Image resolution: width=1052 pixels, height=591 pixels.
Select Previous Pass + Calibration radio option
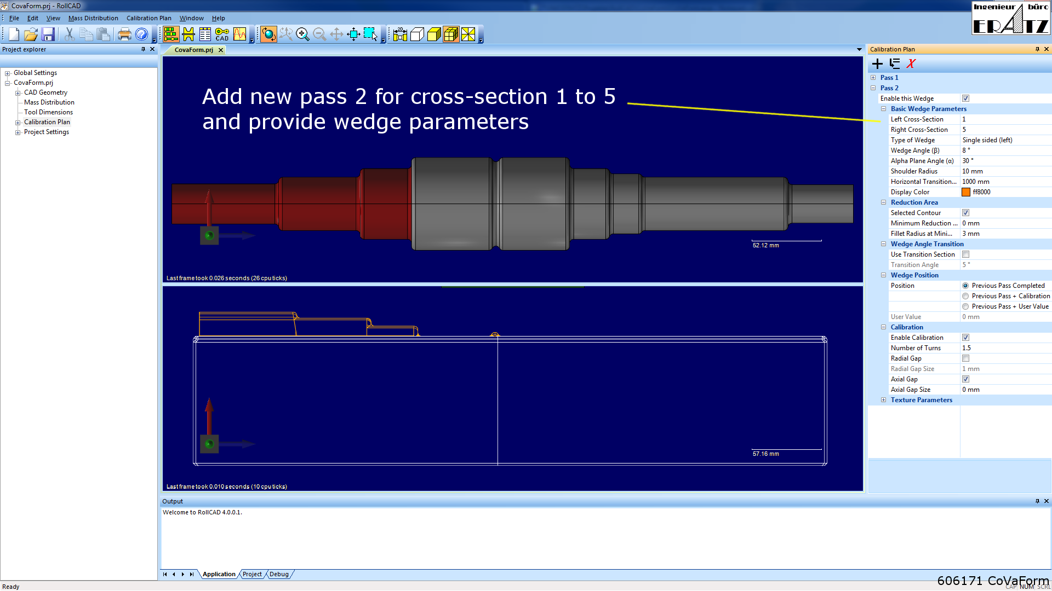pos(965,296)
